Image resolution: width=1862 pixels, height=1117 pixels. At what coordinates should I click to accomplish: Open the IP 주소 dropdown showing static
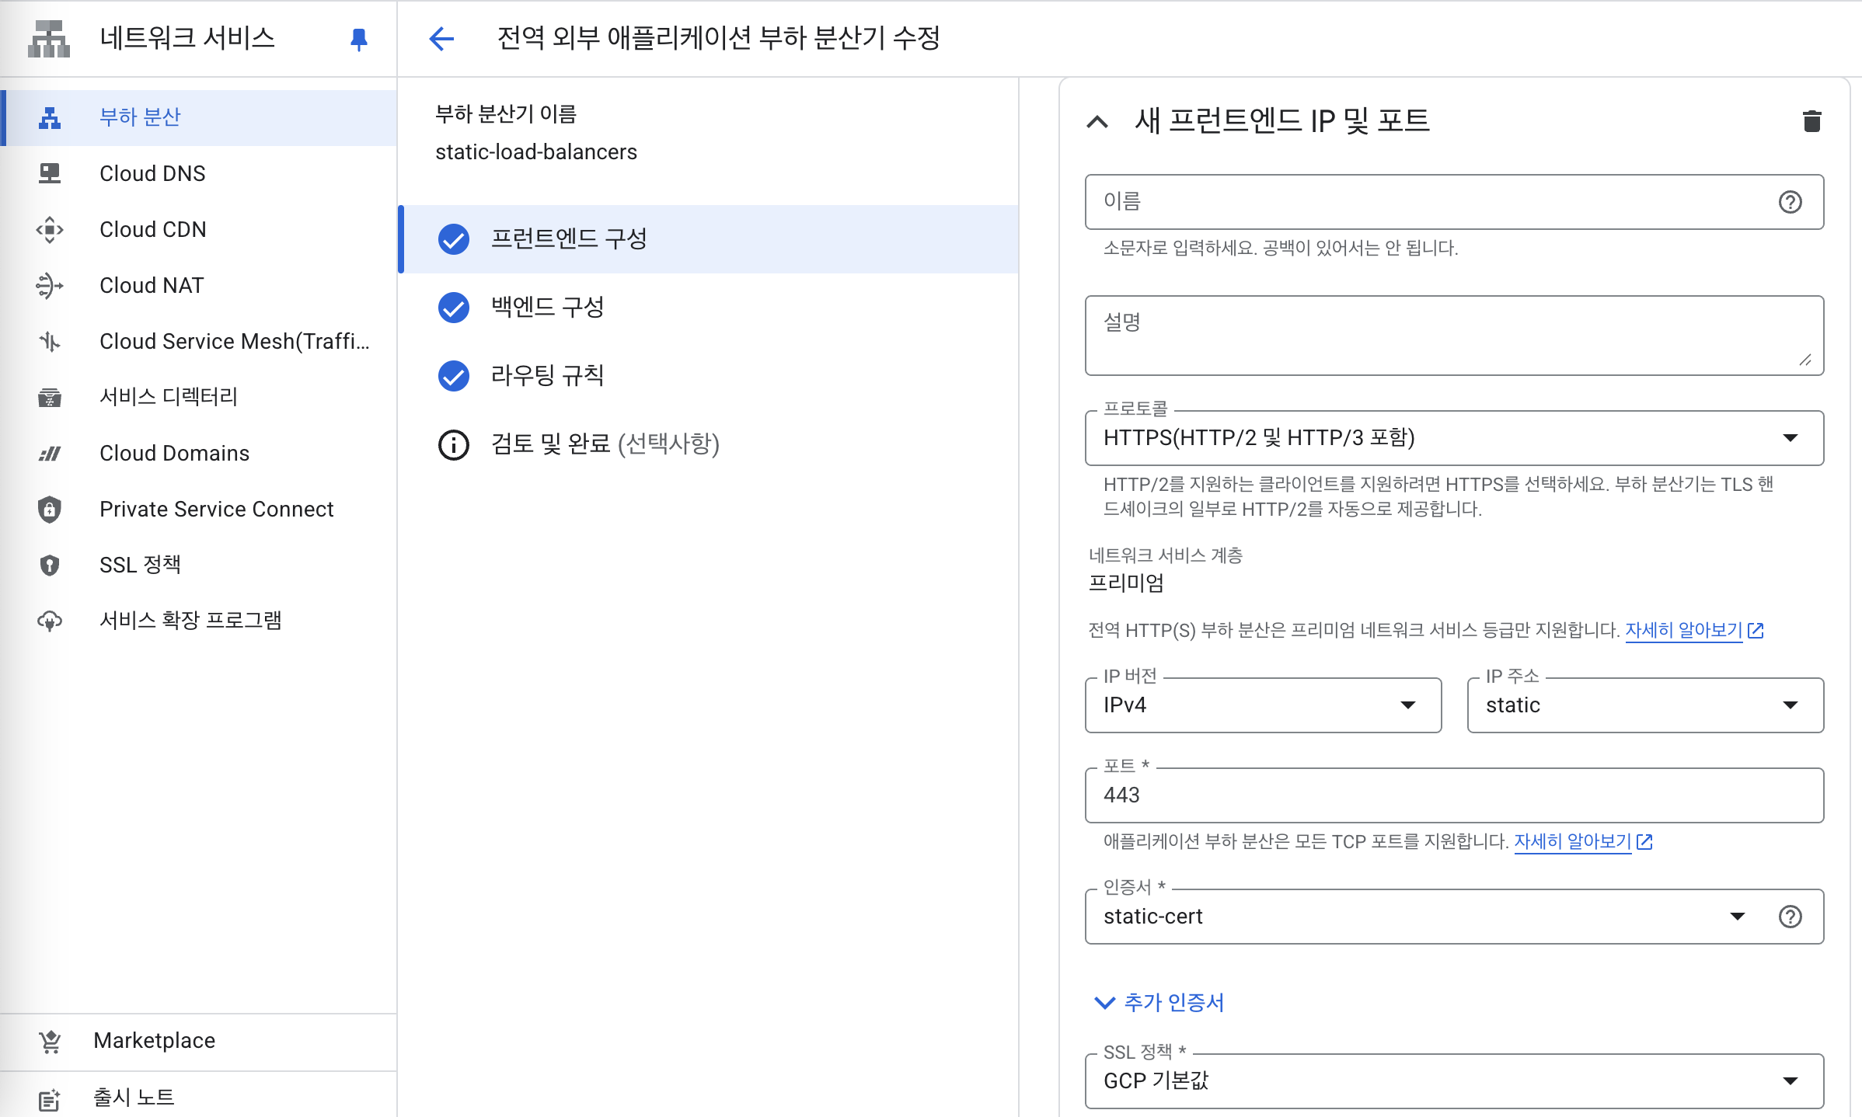pos(1644,705)
